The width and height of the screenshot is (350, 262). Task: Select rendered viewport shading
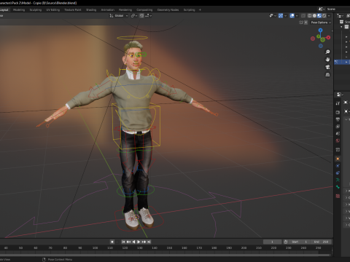pos(324,15)
